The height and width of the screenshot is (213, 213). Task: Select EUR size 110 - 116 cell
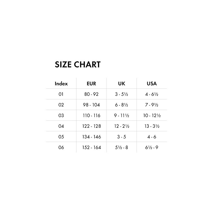pos(91,116)
